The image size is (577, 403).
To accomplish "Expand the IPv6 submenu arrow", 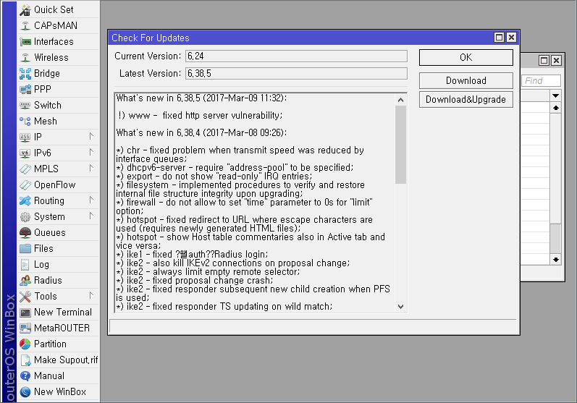I will (x=91, y=152).
